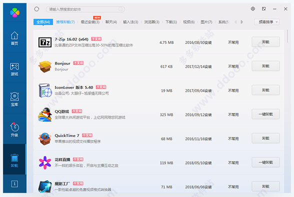294x197 pixels.
Task: Switch to the 最近安装(3) tab
Action: (90, 22)
